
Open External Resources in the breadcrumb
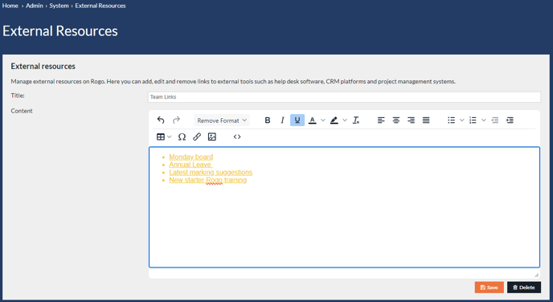click(100, 6)
